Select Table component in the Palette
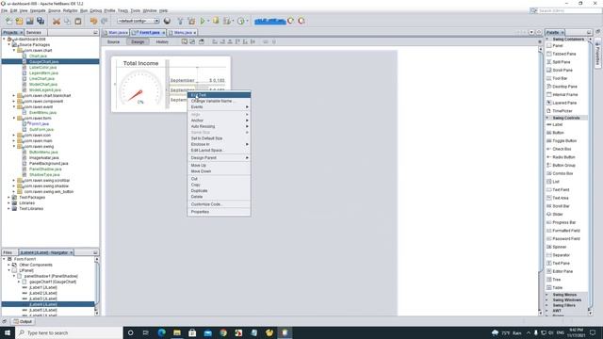The width and height of the screenshot is (603, 339). pos(557,287)
